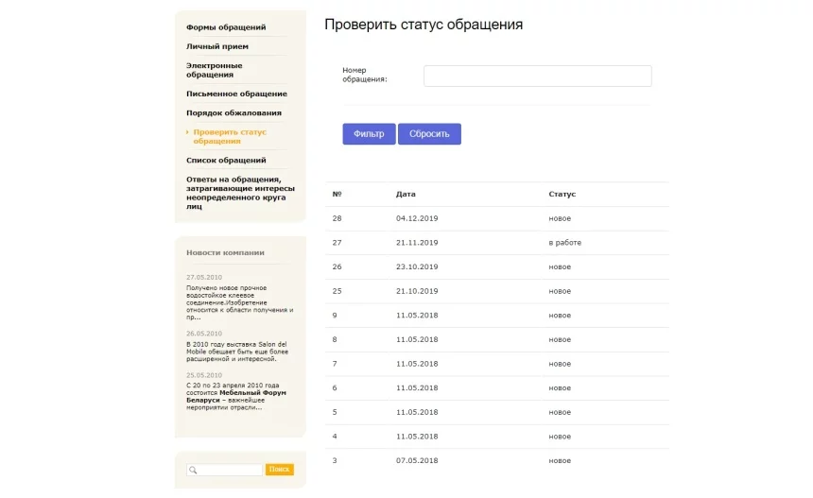The width and height of the screenshot is (813, 498).
Task: Open the Формы обращений menu item
Action: point(226,27)
